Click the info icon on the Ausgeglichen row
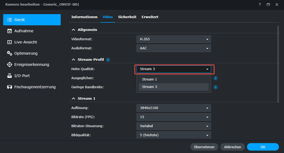Image resolution: width=284 pixels, height=153 pixels. pyautogui.click(x=215, y=78)
